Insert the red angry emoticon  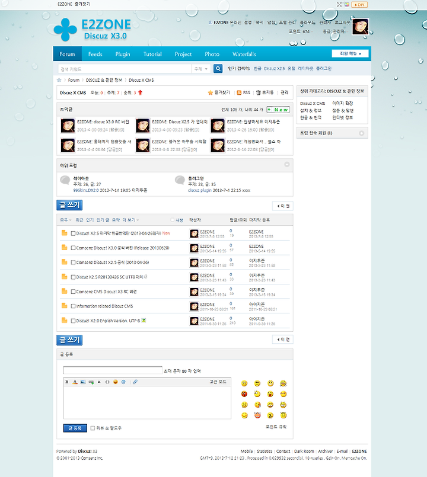(244, 394)
